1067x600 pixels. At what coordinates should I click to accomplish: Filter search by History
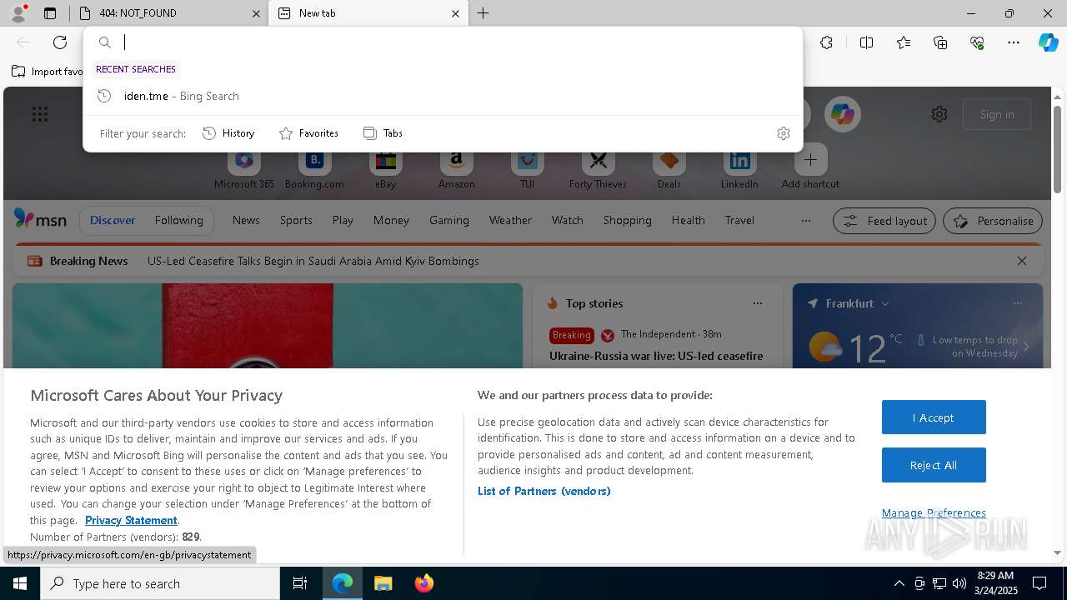228,133
